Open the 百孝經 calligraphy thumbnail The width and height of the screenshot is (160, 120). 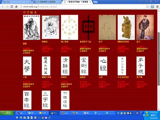[27, 100]
